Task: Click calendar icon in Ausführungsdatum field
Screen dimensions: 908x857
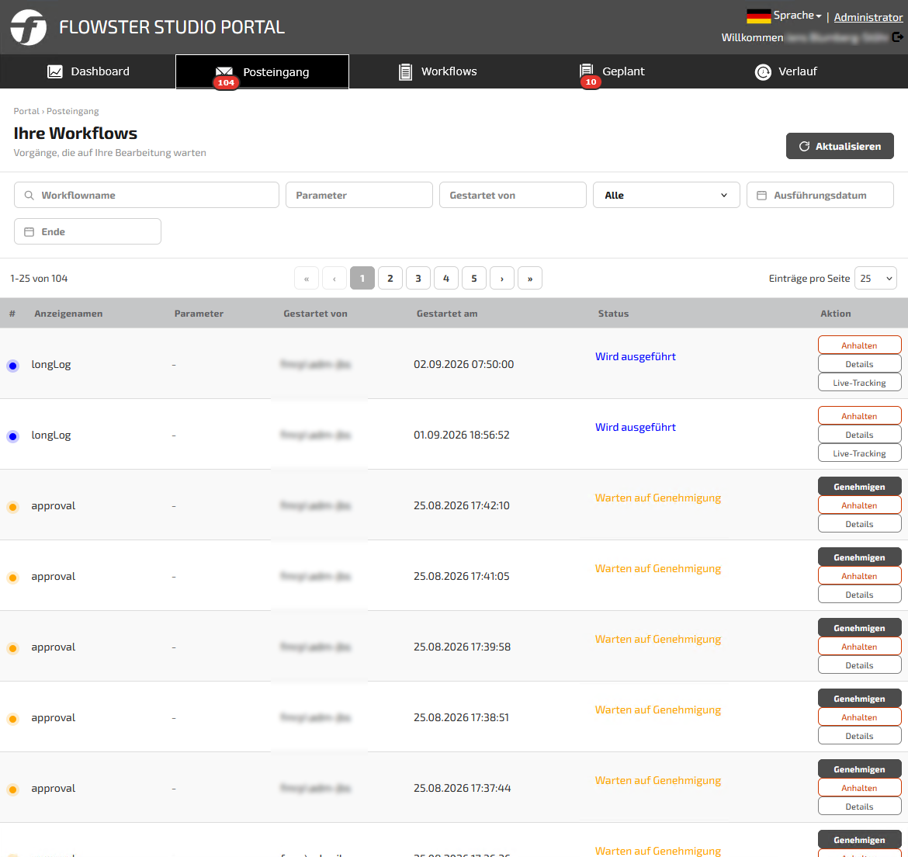Action: 761,195
